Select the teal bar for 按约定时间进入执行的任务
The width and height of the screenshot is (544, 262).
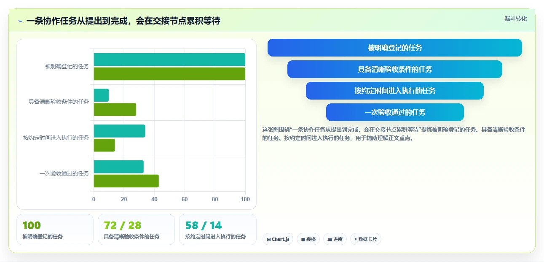click(x=119, y=131)
